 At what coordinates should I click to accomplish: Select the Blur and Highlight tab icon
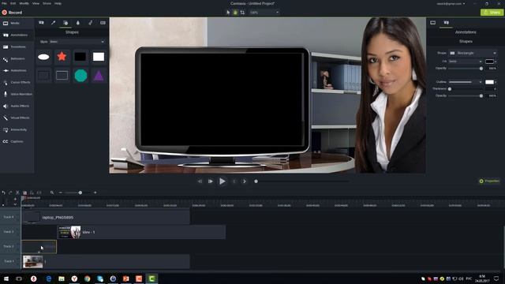click(78, 23)
